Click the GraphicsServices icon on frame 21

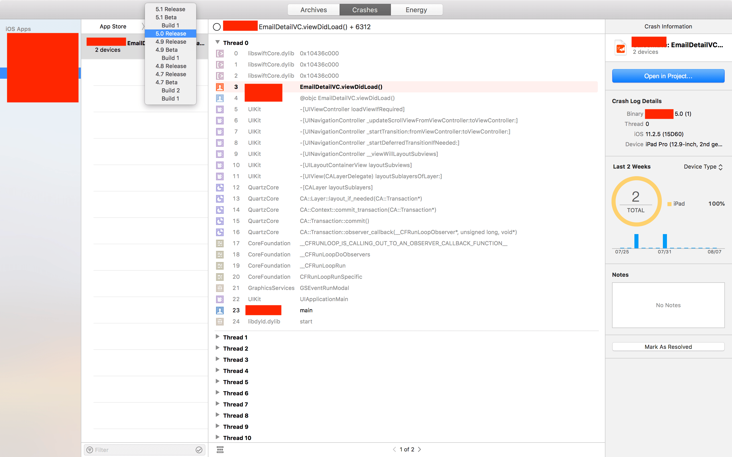[x=220, y=288]
